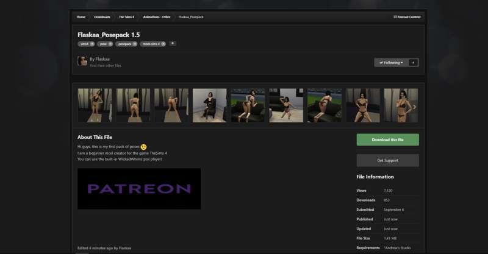Remove the mods sims 4 tag
The height and width of the screenshot is (254, 488).
click(x=163, y=44)
